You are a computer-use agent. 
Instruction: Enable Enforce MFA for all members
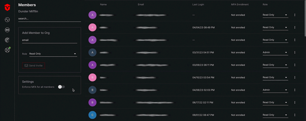click(61, 87)
